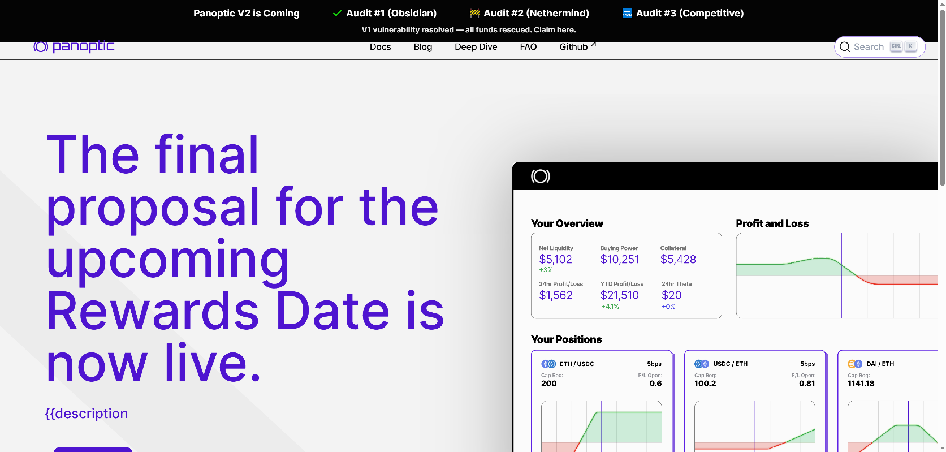Screen dimensions: 946x452
Task: Click the +4.1% change under YTD Profit/Loss
Action: [610, 307]
